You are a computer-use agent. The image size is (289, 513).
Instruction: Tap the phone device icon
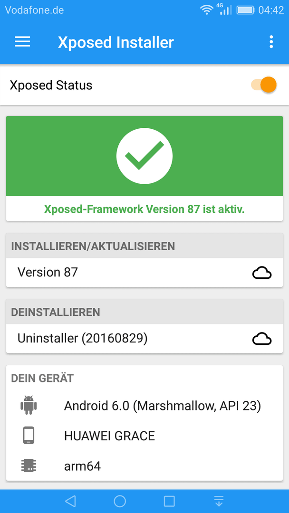coord(29,436)
